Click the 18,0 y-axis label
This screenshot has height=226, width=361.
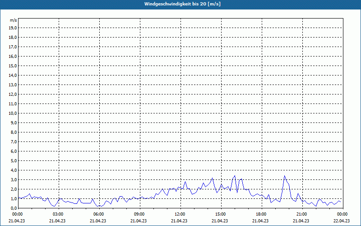13,38
